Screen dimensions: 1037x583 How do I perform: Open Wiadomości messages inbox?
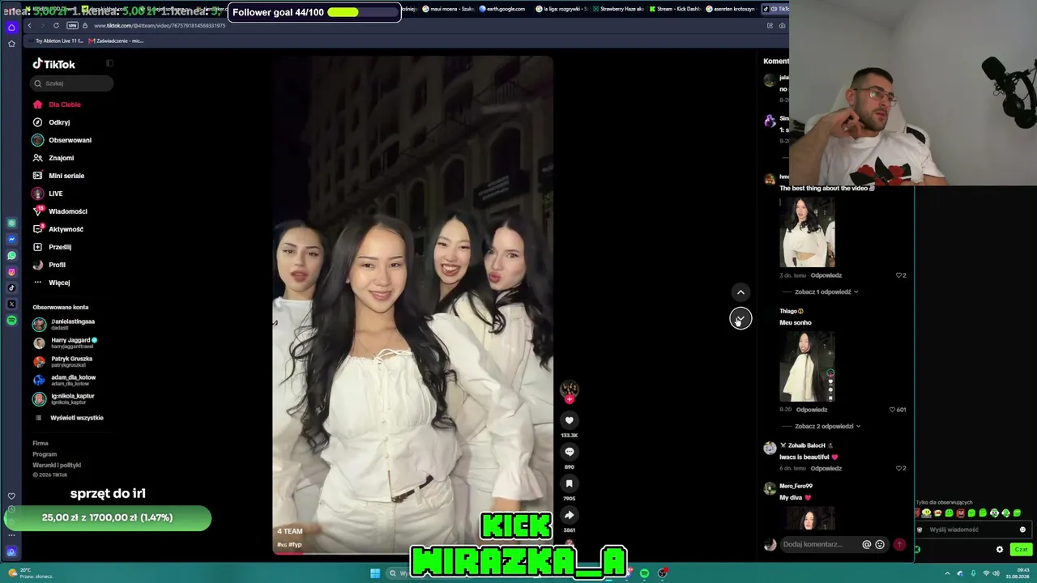(60, 211)
